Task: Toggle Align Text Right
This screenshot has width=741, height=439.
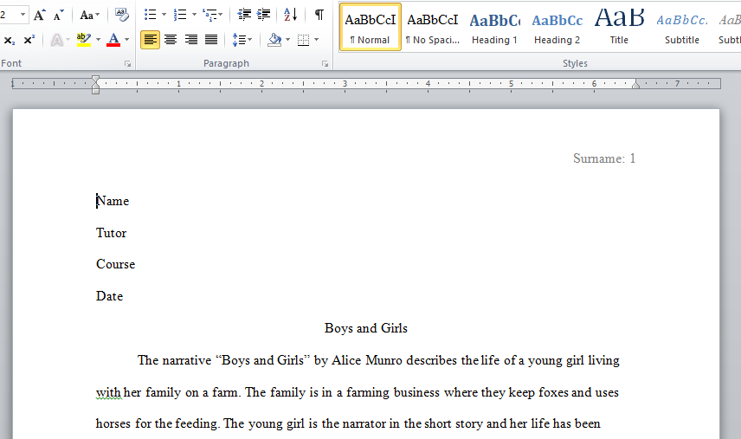Action: tap(191, 40)
